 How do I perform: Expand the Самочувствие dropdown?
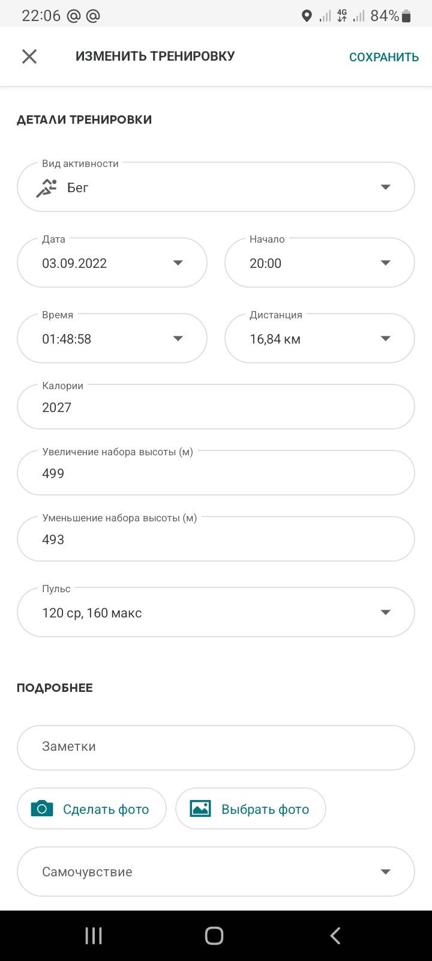pos(216,872)
